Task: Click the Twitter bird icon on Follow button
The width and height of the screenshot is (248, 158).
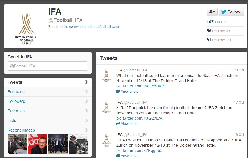Action: (x=224, y=12)
